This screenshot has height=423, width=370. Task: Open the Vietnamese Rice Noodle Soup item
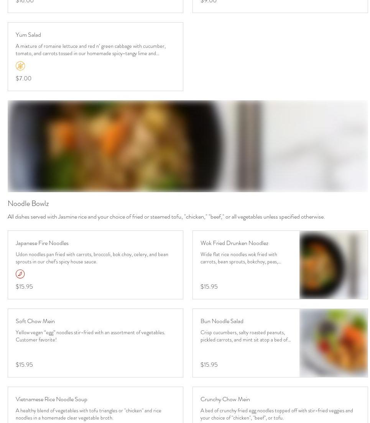coord(95,405)
